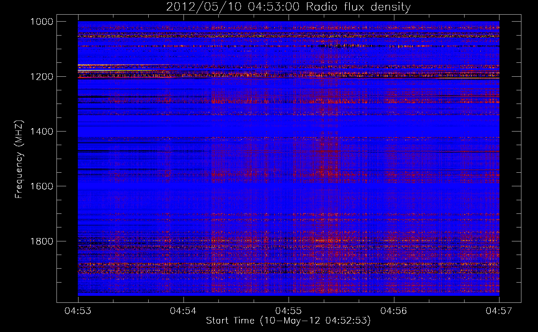Select the 04:53 time tick label
The width and height of the screenshot is (538, 332).
pyautogui.click(x=78, y=311)
